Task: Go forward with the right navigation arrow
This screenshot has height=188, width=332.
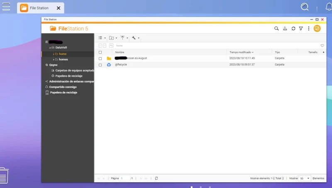Action: click(105, 46)
